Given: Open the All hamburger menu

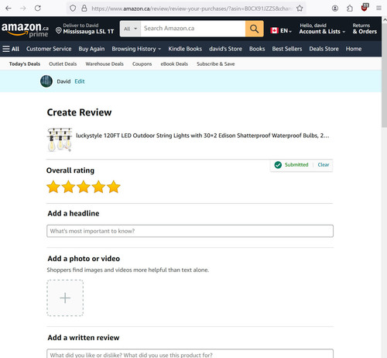Looking at the screenshot, I should 11,49.
